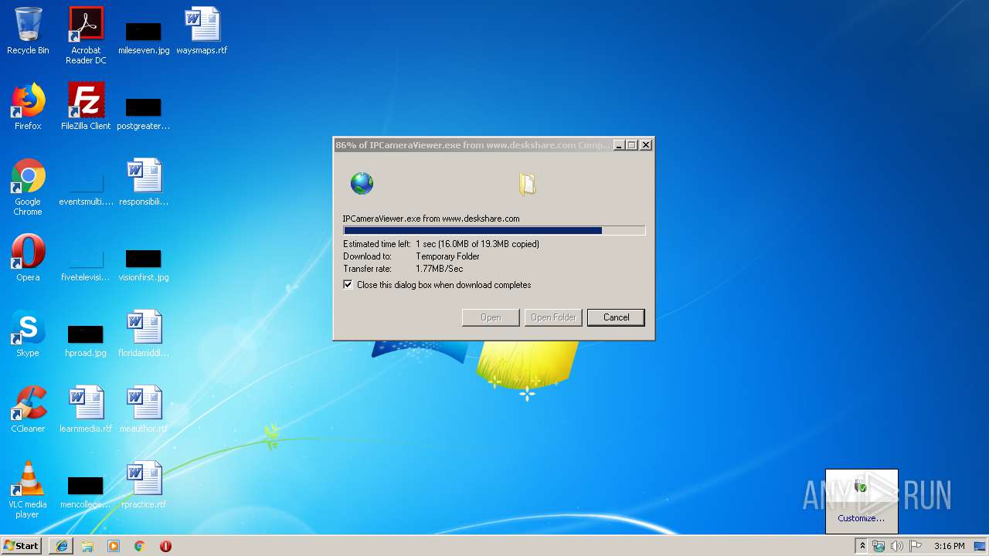Launch Firefox from desktop

pos(28,107)
